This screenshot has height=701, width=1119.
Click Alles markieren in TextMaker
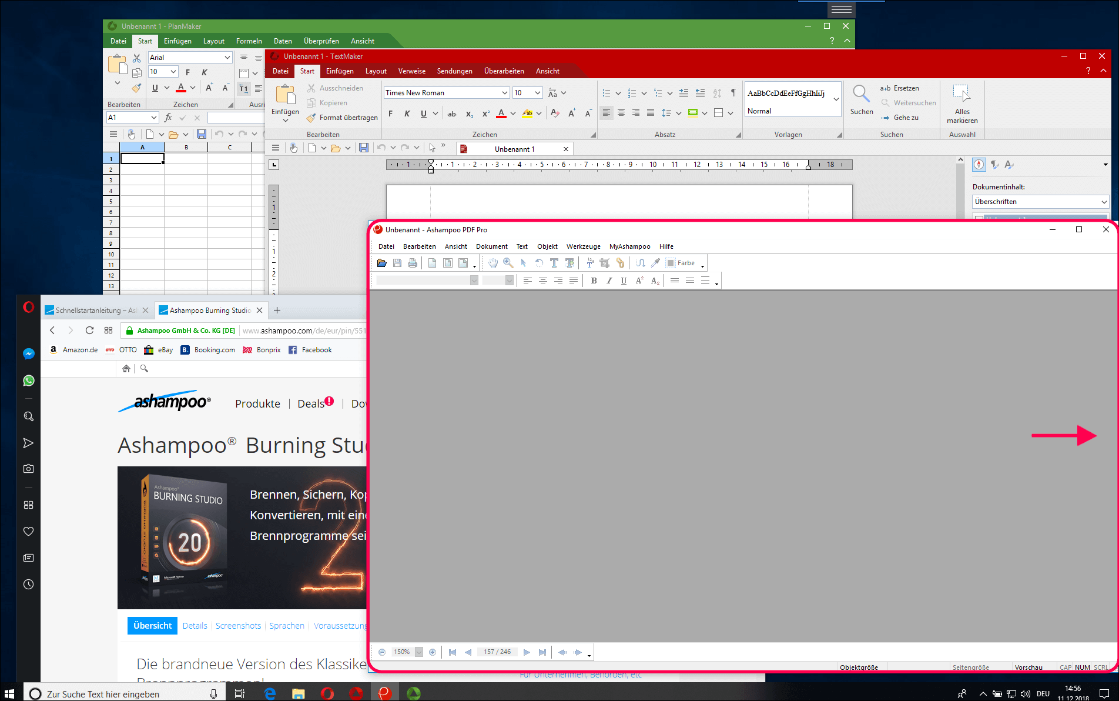coord(962,104)
